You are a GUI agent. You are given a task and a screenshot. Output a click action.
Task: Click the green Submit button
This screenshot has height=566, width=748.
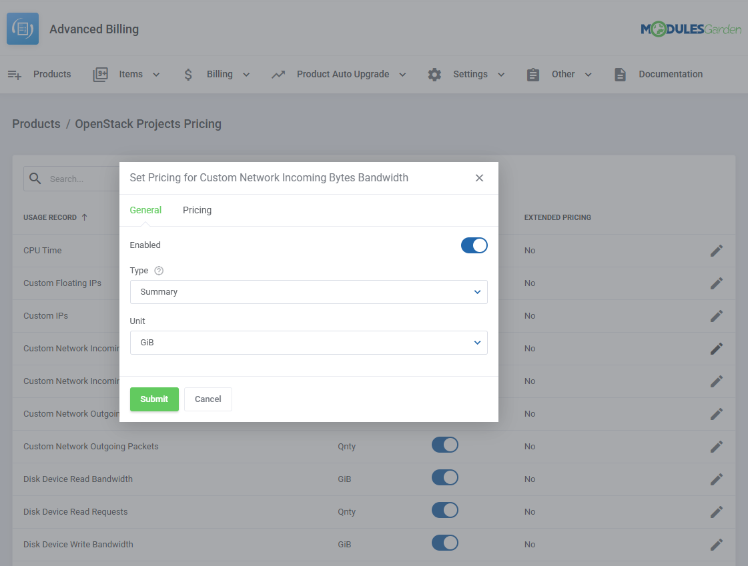[154, 399]
